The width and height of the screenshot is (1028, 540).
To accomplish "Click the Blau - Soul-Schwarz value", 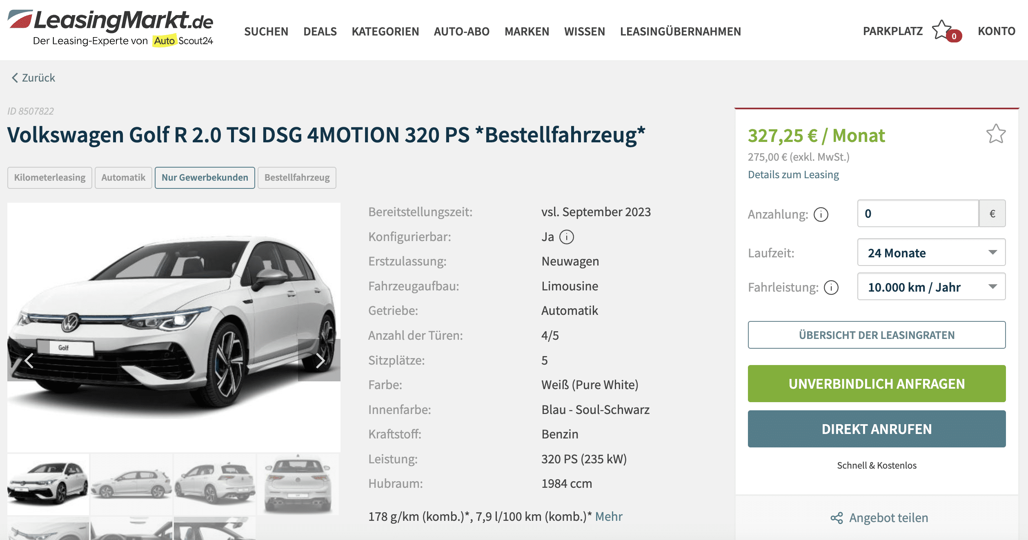I will (x=595, y=409).
